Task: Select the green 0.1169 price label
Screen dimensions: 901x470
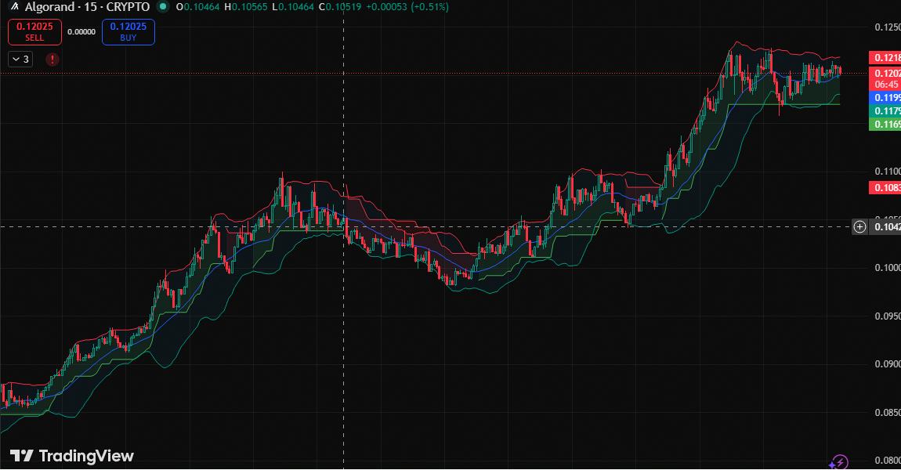Action: click(x=885, y=124)
